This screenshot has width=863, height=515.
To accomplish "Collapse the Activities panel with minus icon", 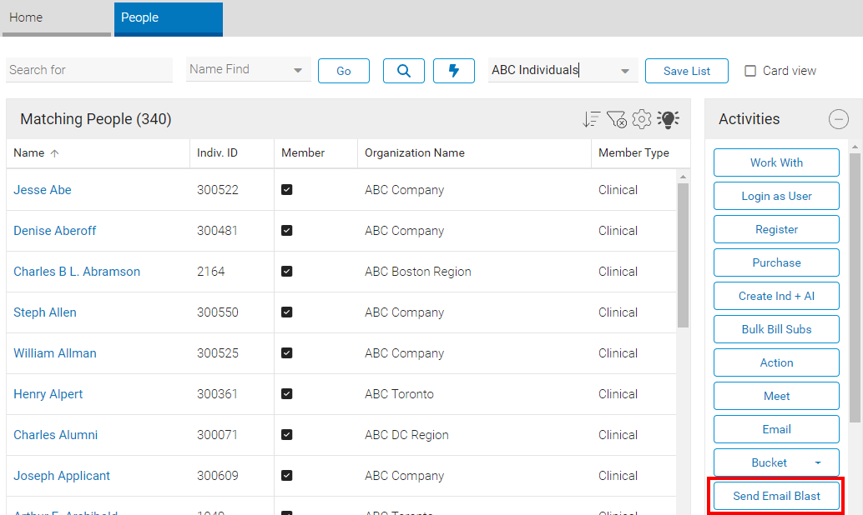I will [838, 118].
